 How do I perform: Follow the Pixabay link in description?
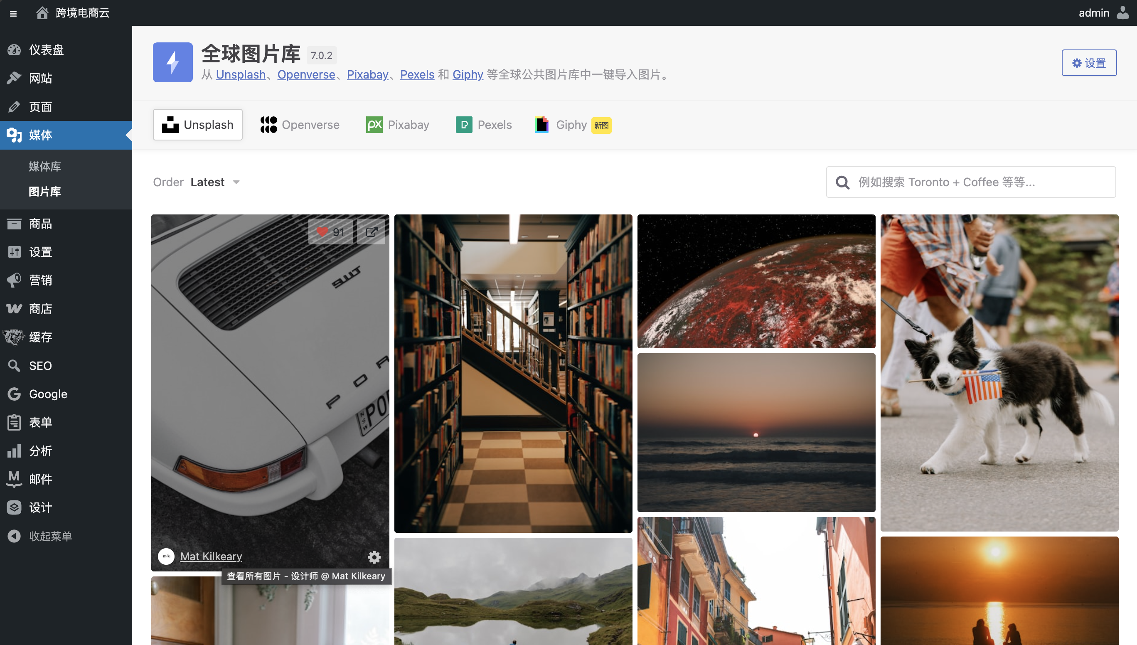click(x=368, y=74)
